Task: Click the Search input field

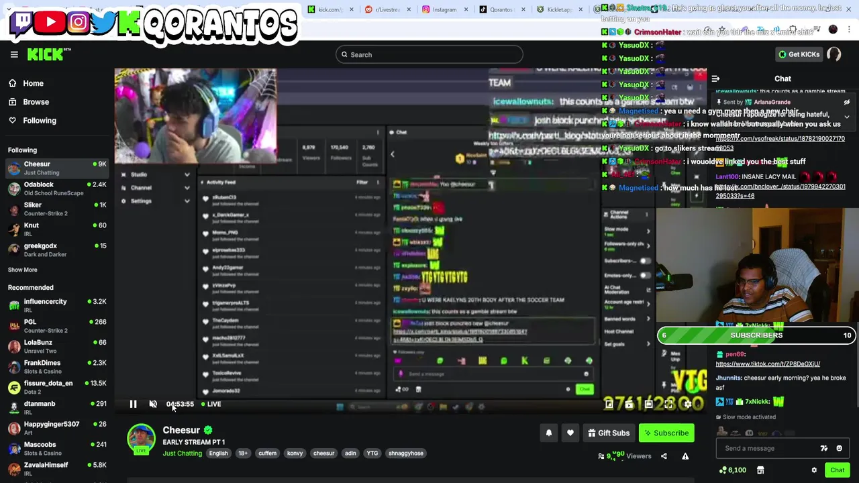Action: click(429, 55)
